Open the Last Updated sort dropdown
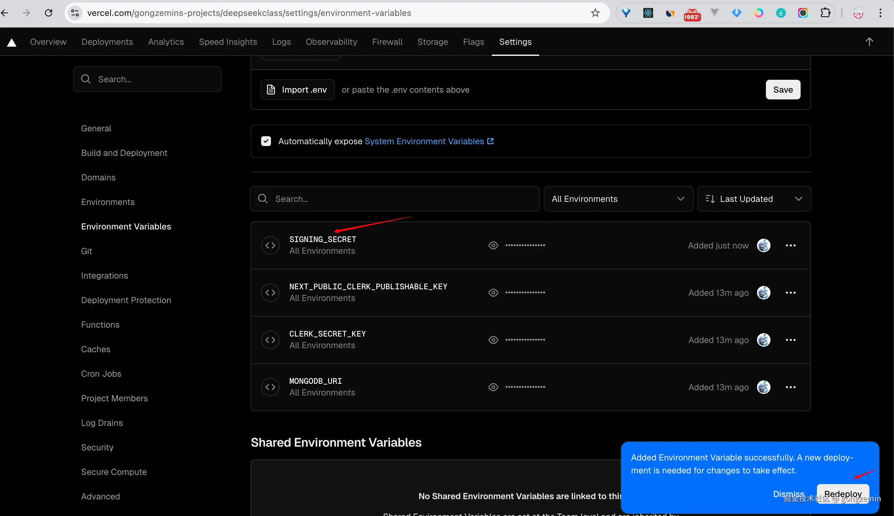Image resolution: width=894 pixels, height=516 pixels. point(754,199)
